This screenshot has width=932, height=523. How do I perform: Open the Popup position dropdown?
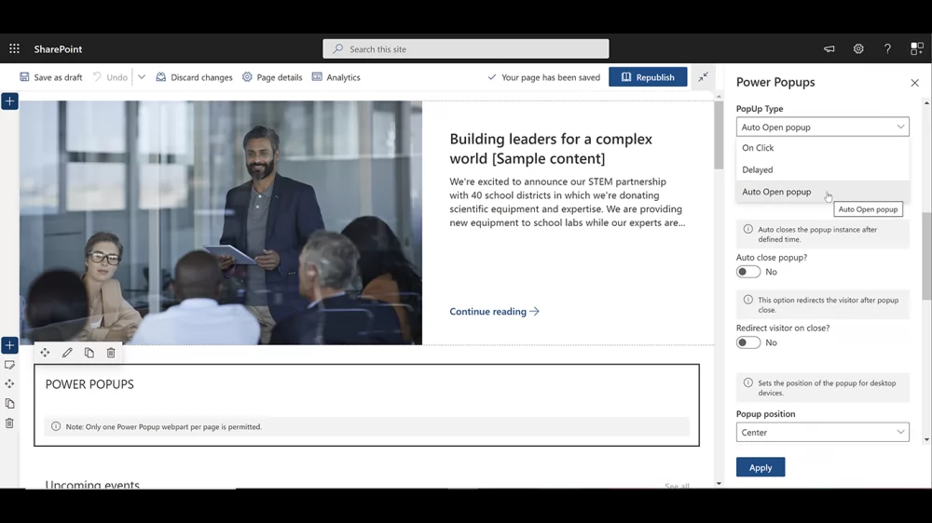coord(823,432)
